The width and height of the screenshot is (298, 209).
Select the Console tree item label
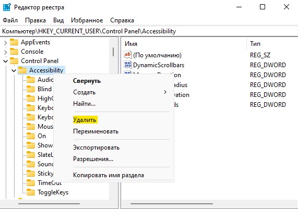pos(32,52)
